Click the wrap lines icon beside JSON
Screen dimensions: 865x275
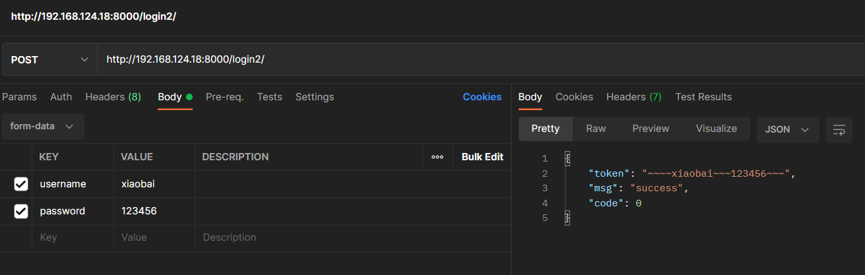click(x=839, y=130)
